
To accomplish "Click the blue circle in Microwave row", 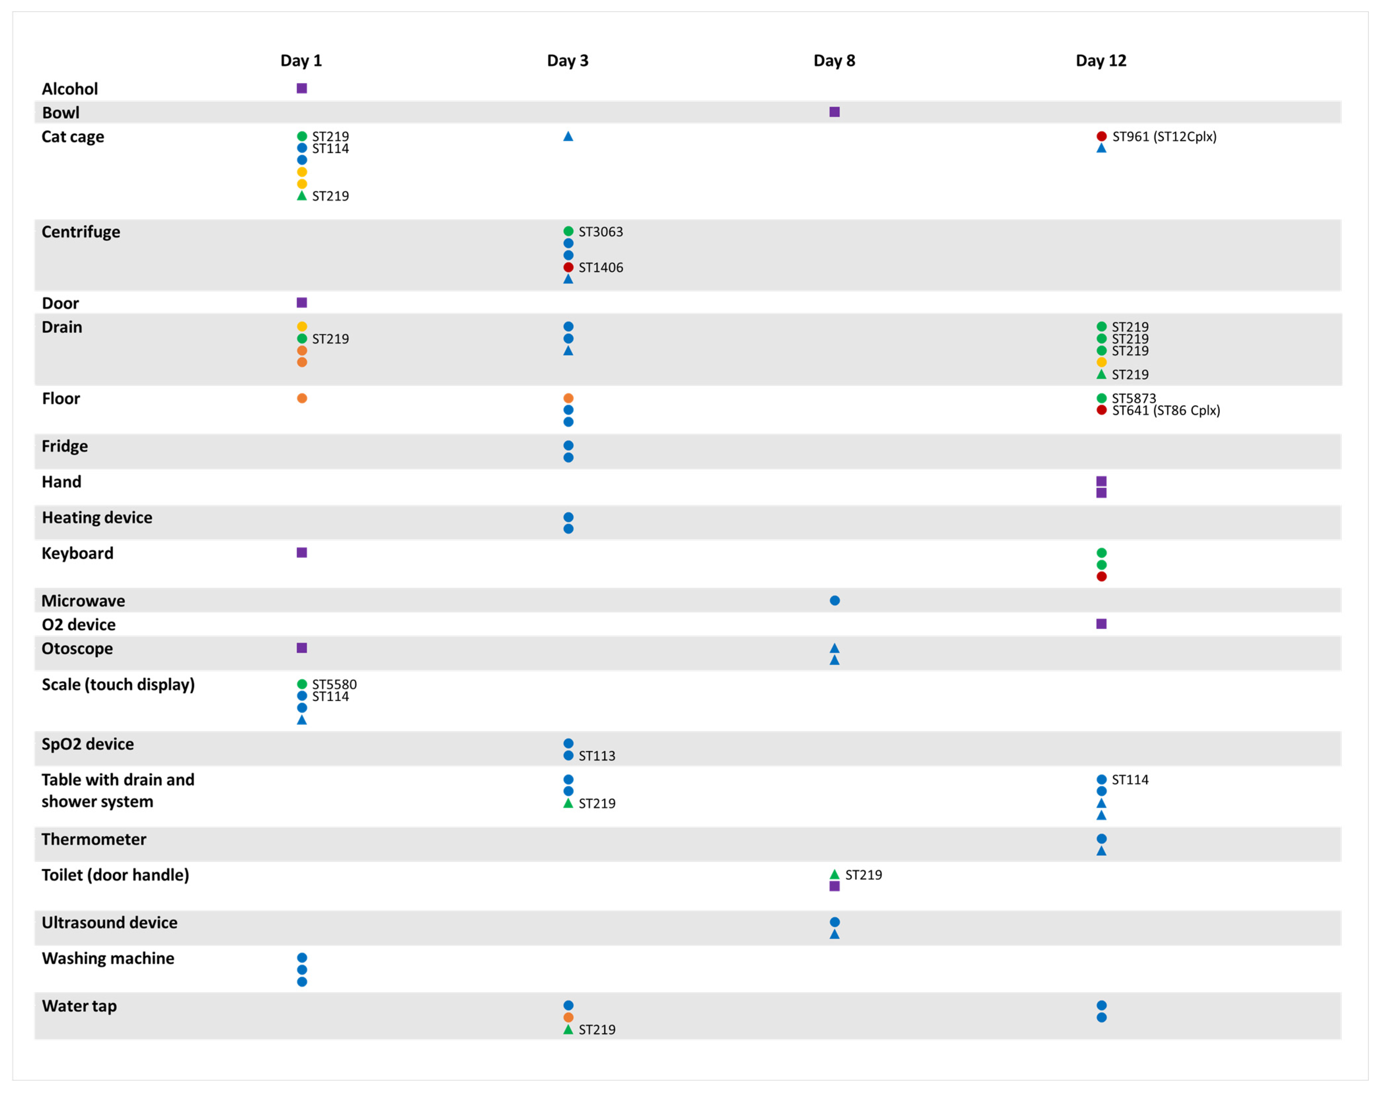I will tap(834, 600).
